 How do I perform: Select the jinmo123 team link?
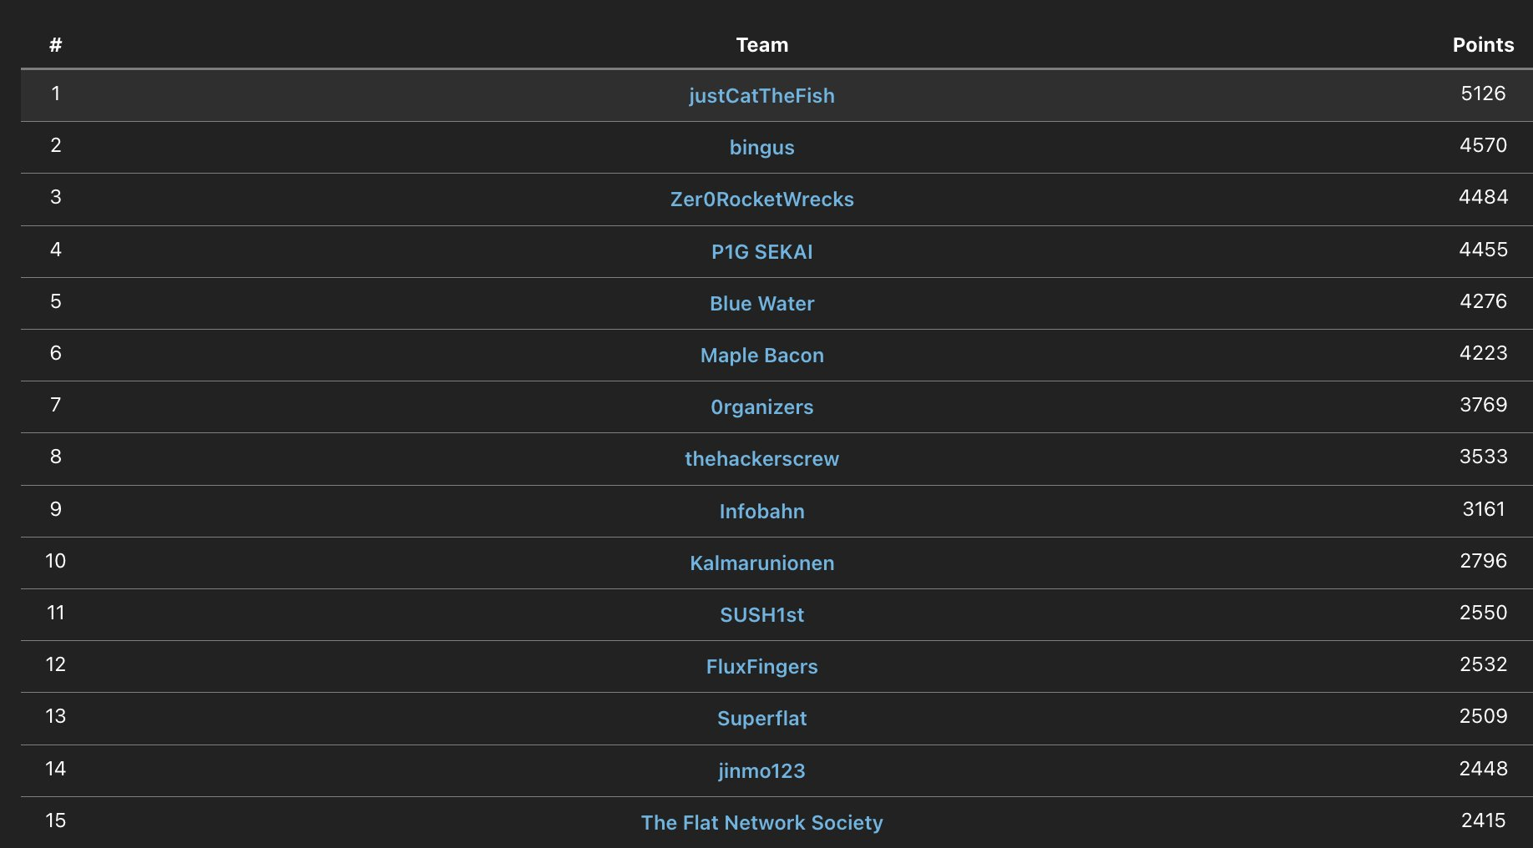pyautogui.click(x=761, y=771)
